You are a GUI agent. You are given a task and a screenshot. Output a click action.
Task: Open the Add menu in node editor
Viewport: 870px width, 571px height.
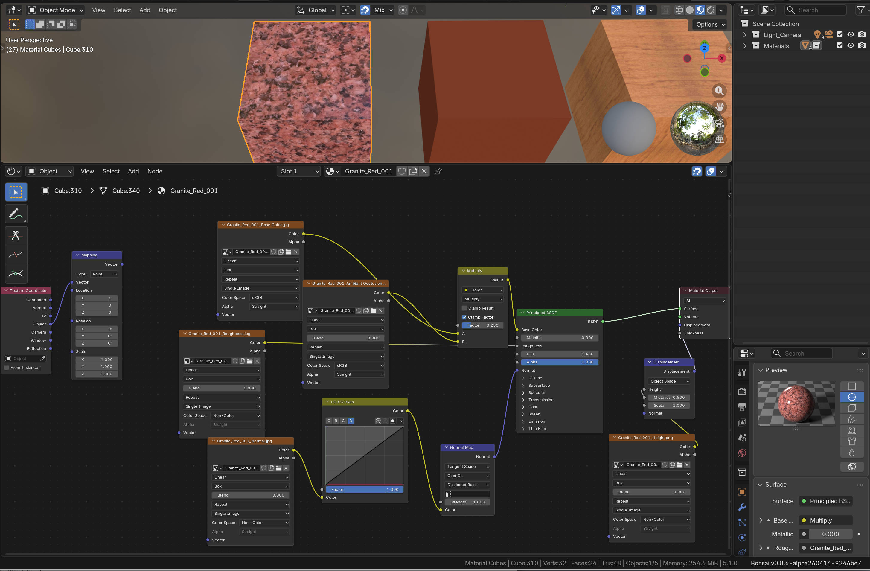pyautogui.click(x=133, y=171)
